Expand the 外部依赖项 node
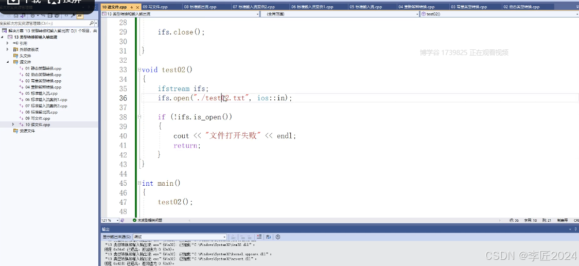579x266 pixels. point(7,49)
